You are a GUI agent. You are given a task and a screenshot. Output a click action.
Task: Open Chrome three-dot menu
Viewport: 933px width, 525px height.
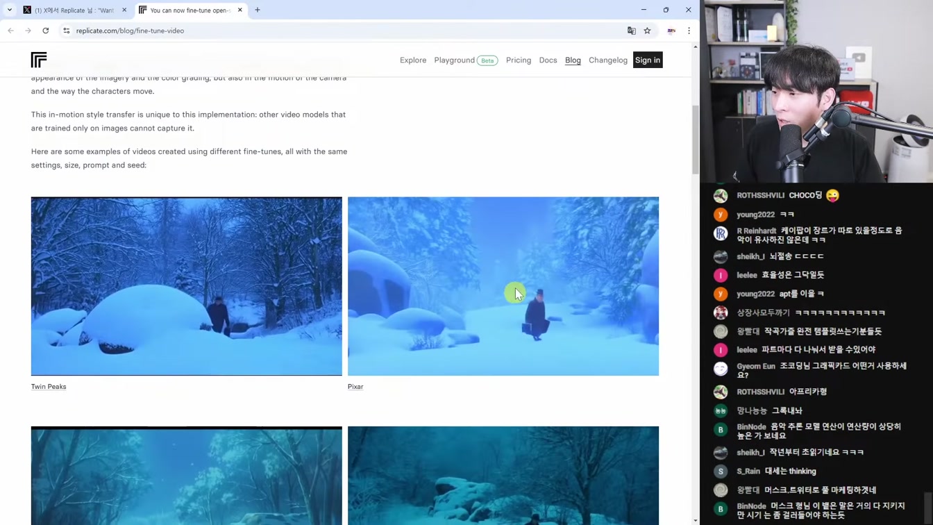click(689, 31)
